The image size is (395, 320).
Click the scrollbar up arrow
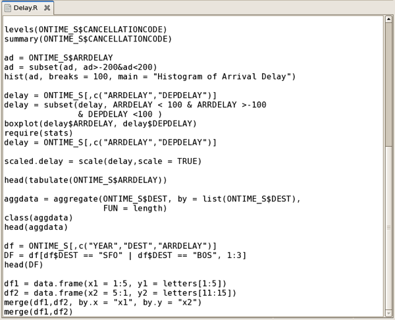(388, 19)
